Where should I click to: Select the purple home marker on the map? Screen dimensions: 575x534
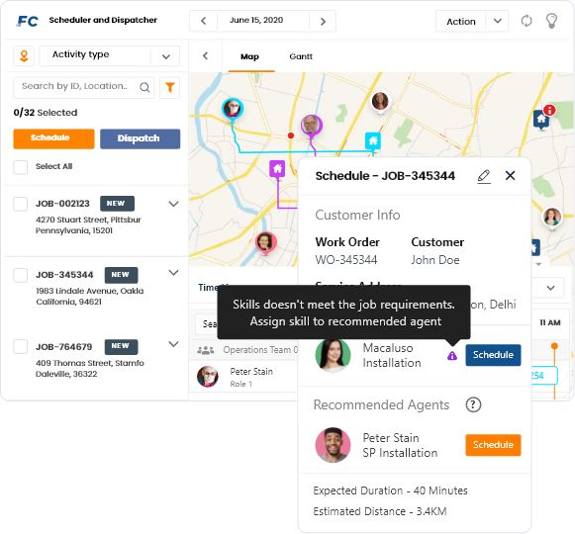pyautogui.click(x=277, y=169)
